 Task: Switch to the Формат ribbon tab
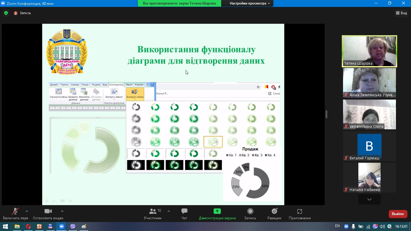point(139,85)
